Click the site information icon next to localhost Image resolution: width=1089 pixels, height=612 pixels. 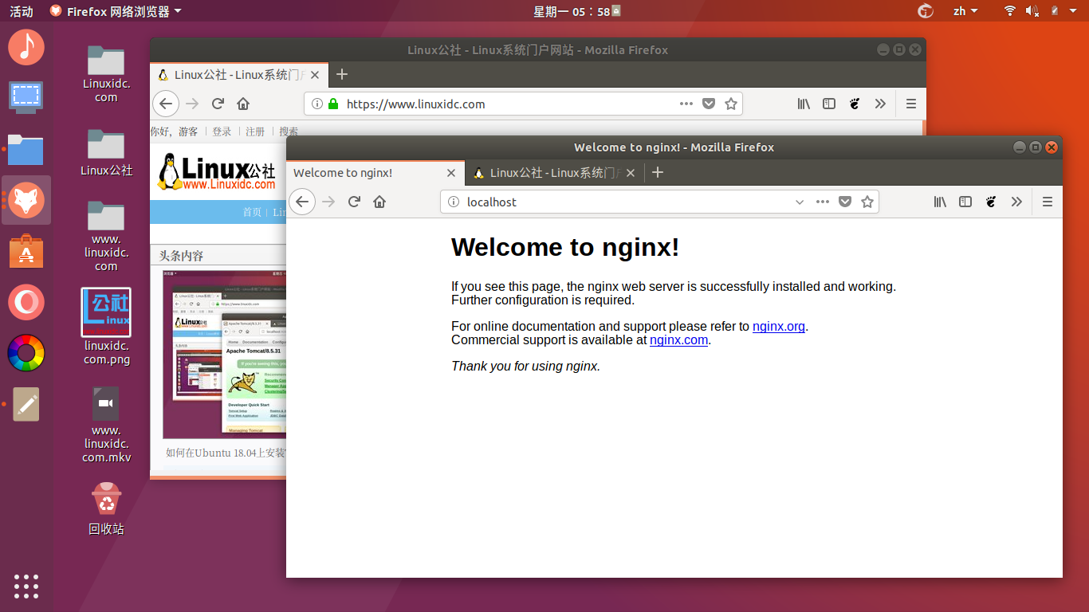[454, 202]
